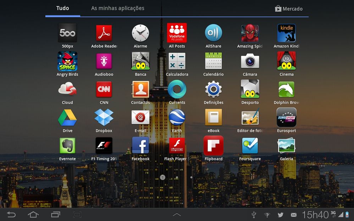Launch the Câmara camera app

click(250, 61)
